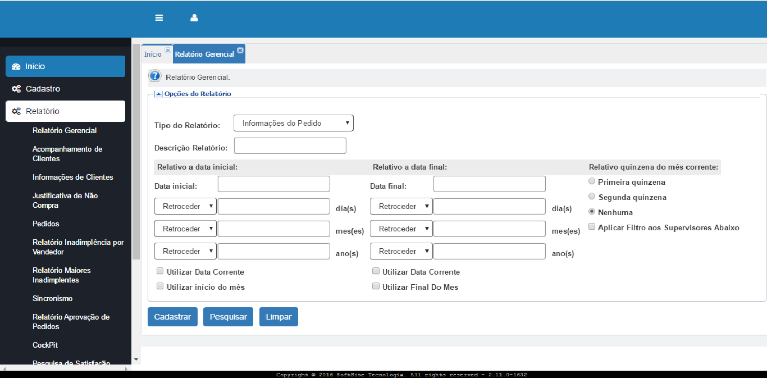Image resolution: width=767 pixels, height=378 pixels.
Task: Collapse the Opções do Relatório section
Action: pyautogui.click(x=158, y=94)
